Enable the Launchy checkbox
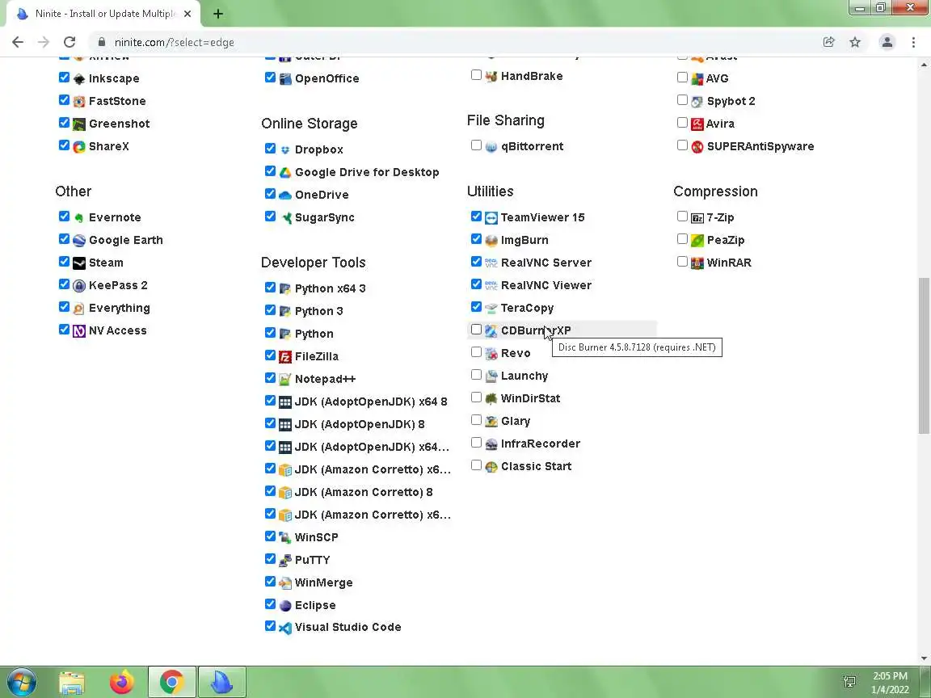 (476, 375)
